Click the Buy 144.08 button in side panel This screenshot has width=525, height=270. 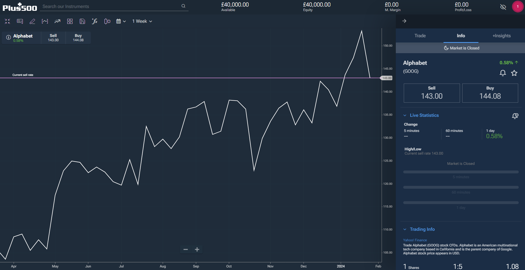[490, 93]
